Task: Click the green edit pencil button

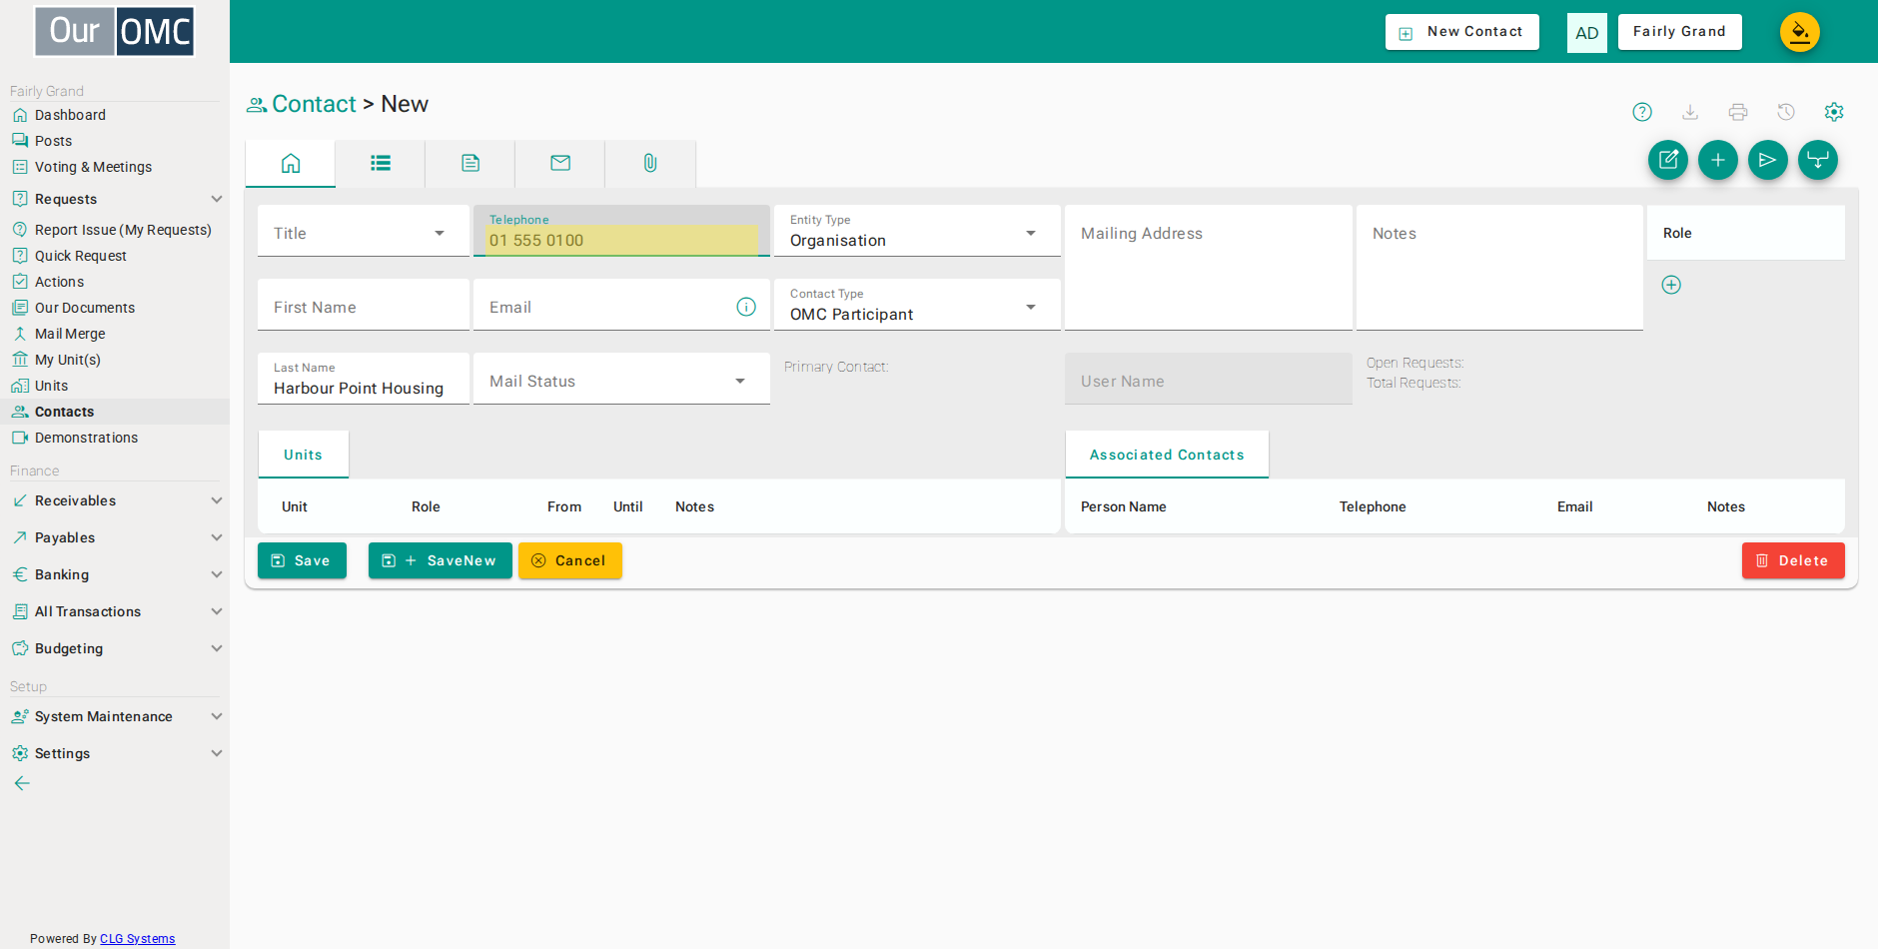Action: point(1668,160)
